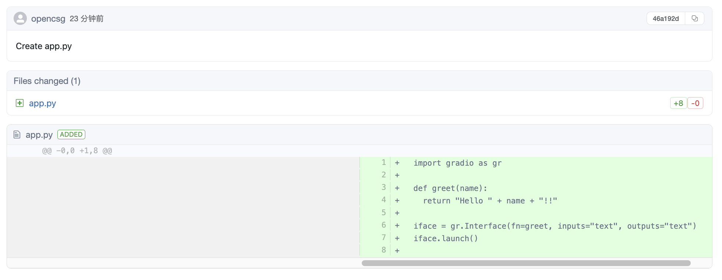Open app.py link in Files changed
Image resolution: width=722 pixels, height=280 pixels.
coord(42,103)
